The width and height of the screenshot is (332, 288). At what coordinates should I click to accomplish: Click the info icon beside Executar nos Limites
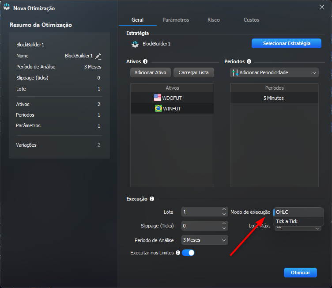(178, 253)
